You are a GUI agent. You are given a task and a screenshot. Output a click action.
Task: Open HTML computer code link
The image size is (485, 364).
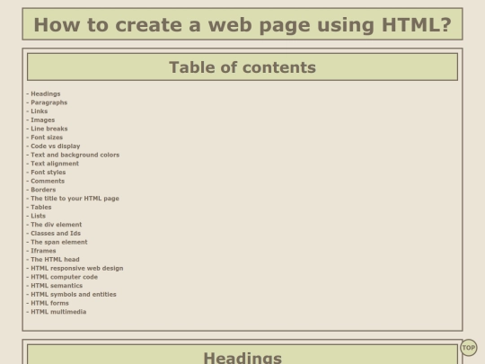65,277
